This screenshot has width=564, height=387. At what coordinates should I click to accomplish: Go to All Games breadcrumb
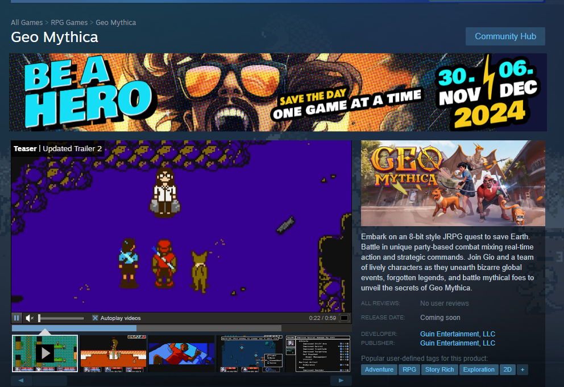(27, 22)
